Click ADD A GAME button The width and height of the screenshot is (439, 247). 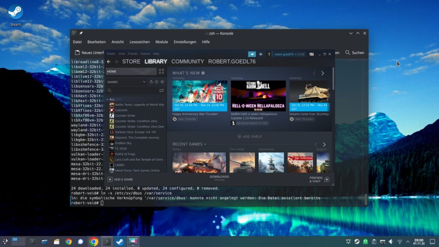tap(120, 180)
